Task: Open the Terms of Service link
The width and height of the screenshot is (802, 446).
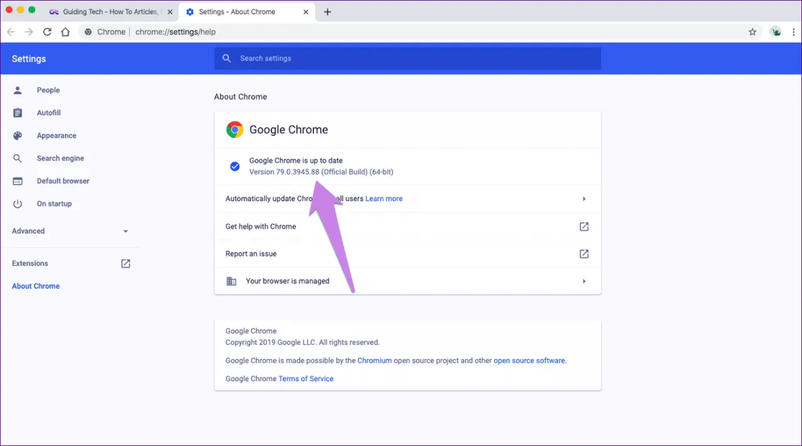Action: pos(306,378)
